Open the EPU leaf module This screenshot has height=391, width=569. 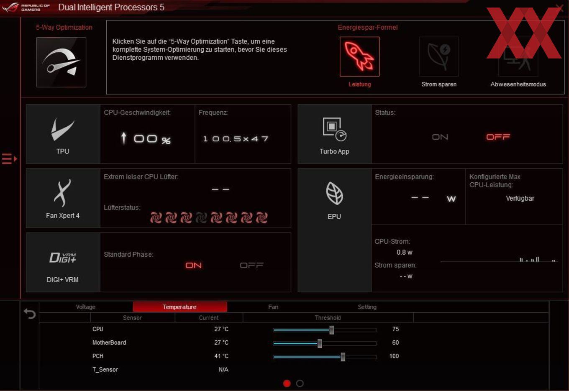pos(334,230)
